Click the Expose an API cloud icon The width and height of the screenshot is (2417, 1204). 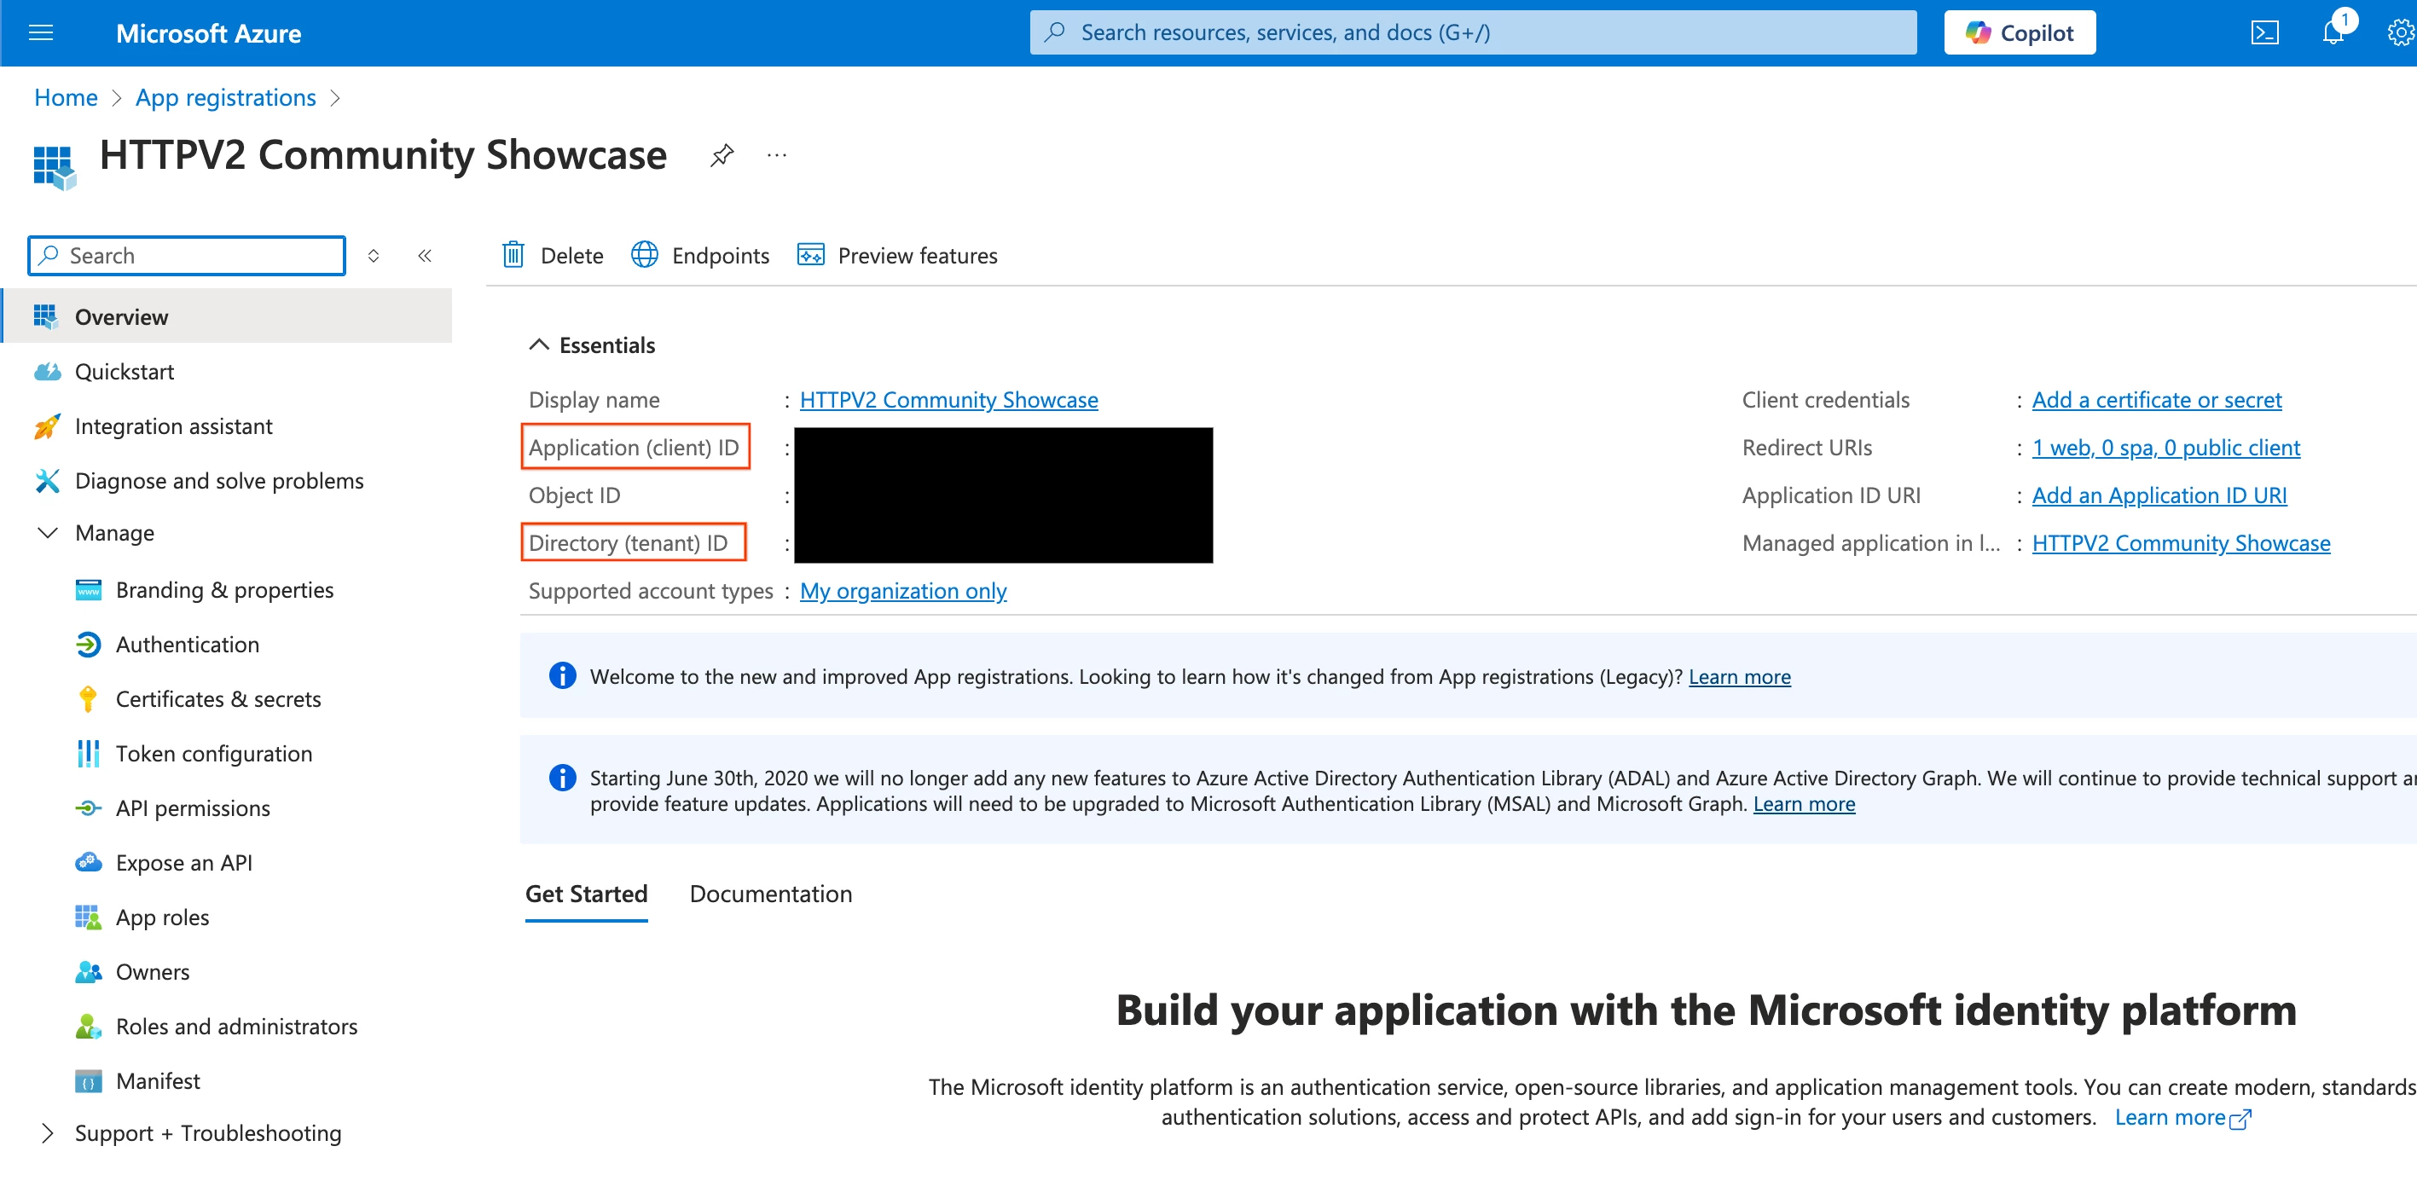pos(88,862)
